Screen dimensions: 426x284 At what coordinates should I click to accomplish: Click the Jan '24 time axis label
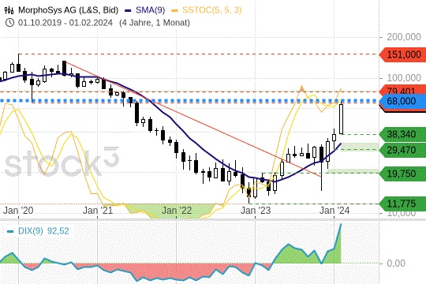334,211
